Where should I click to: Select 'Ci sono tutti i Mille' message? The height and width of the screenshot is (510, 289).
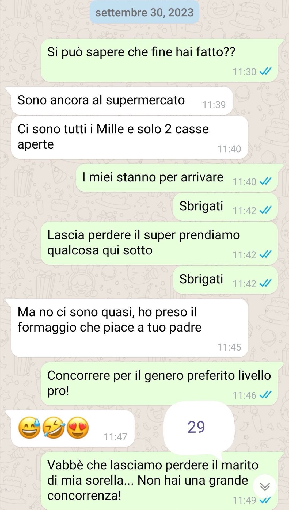pyautogui.click(x=130, y=137)
